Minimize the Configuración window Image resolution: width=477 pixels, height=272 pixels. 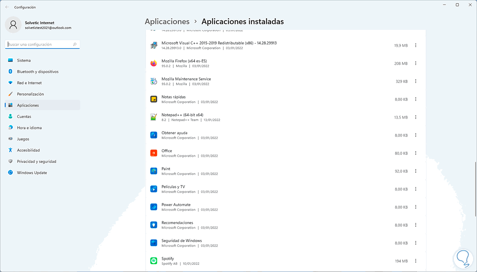tap(444, 5)
